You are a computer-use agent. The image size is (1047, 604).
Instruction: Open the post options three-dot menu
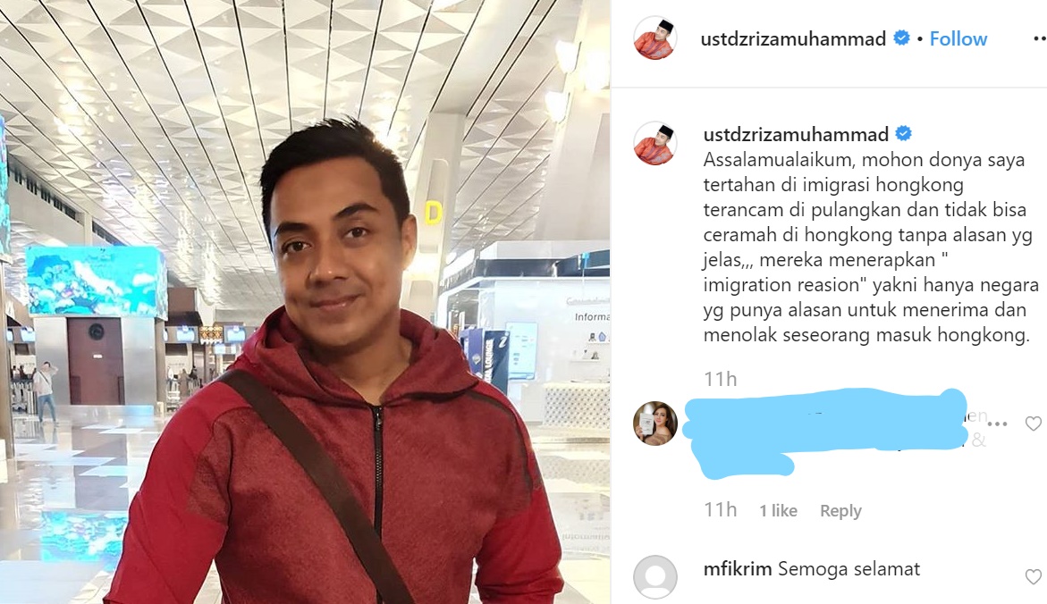(1039, 38)
